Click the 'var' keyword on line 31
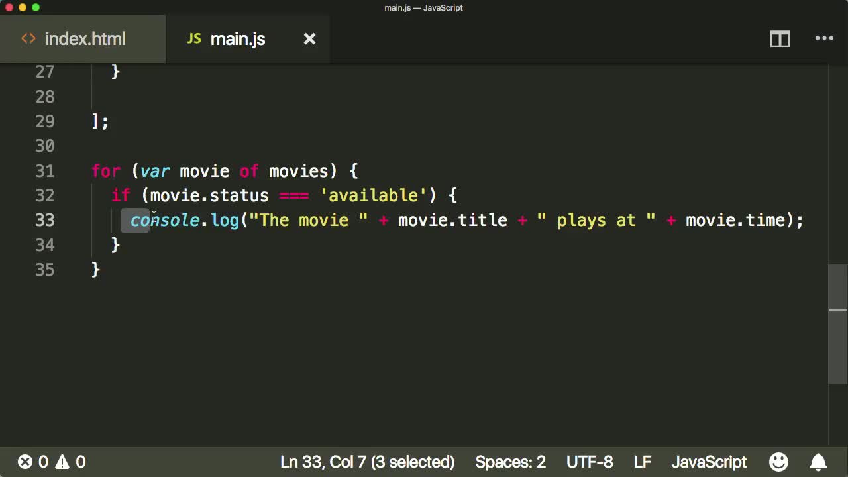Screen dimensions: 848x477 pos(155,171)
